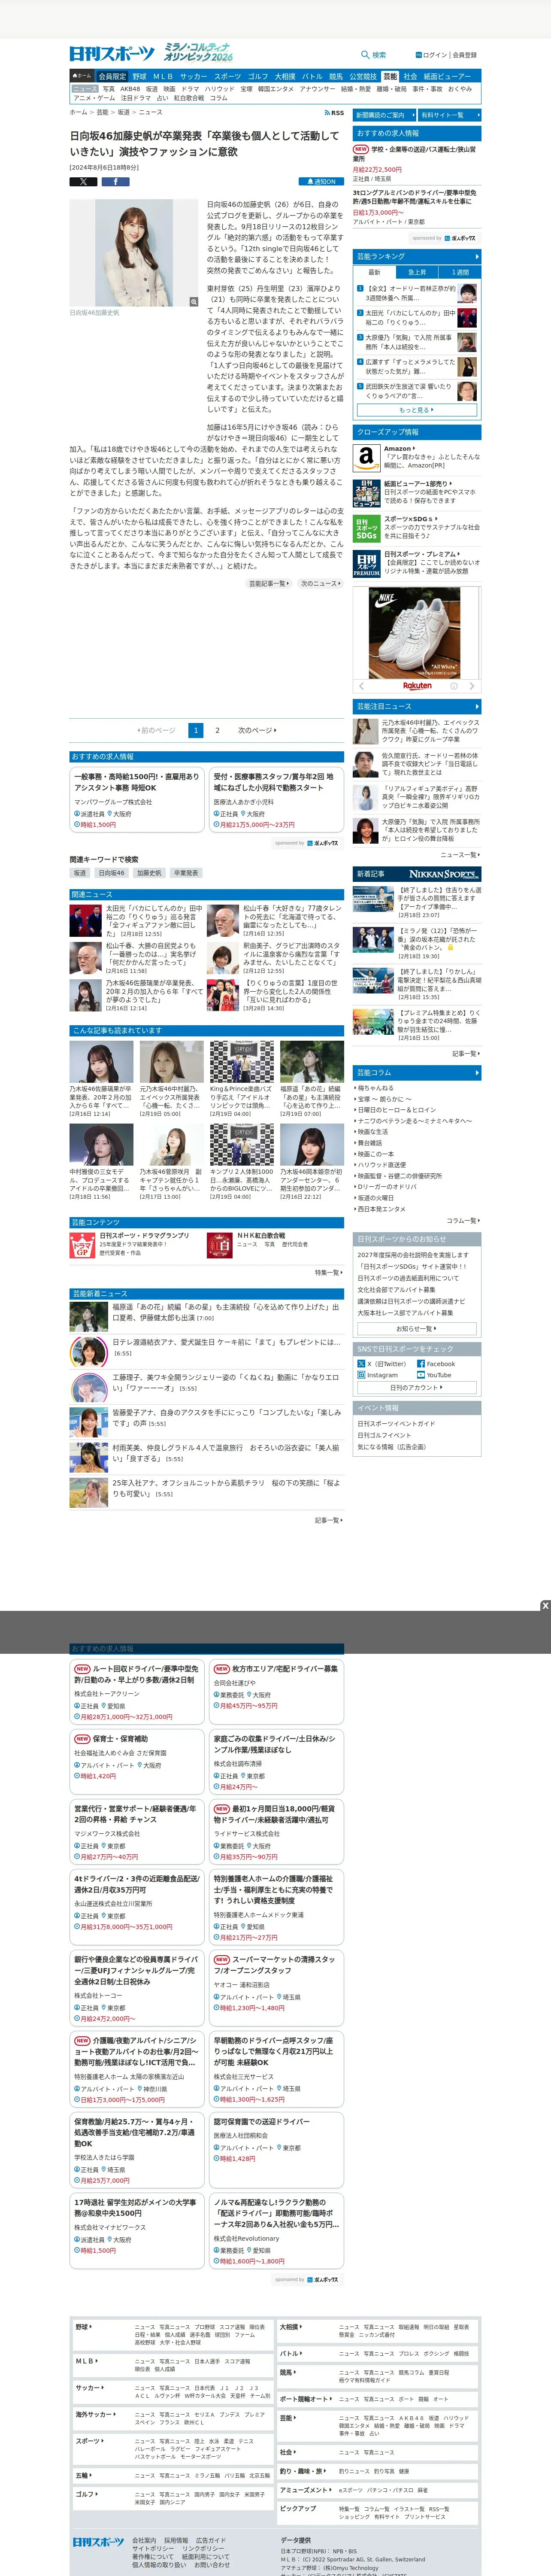Switch the ranking to the 急上昇 tab
551x2576 pixels.
(x=417, y=272)
